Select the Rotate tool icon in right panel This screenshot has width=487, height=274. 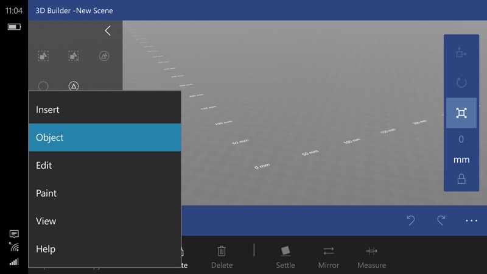tap(461, 83)
